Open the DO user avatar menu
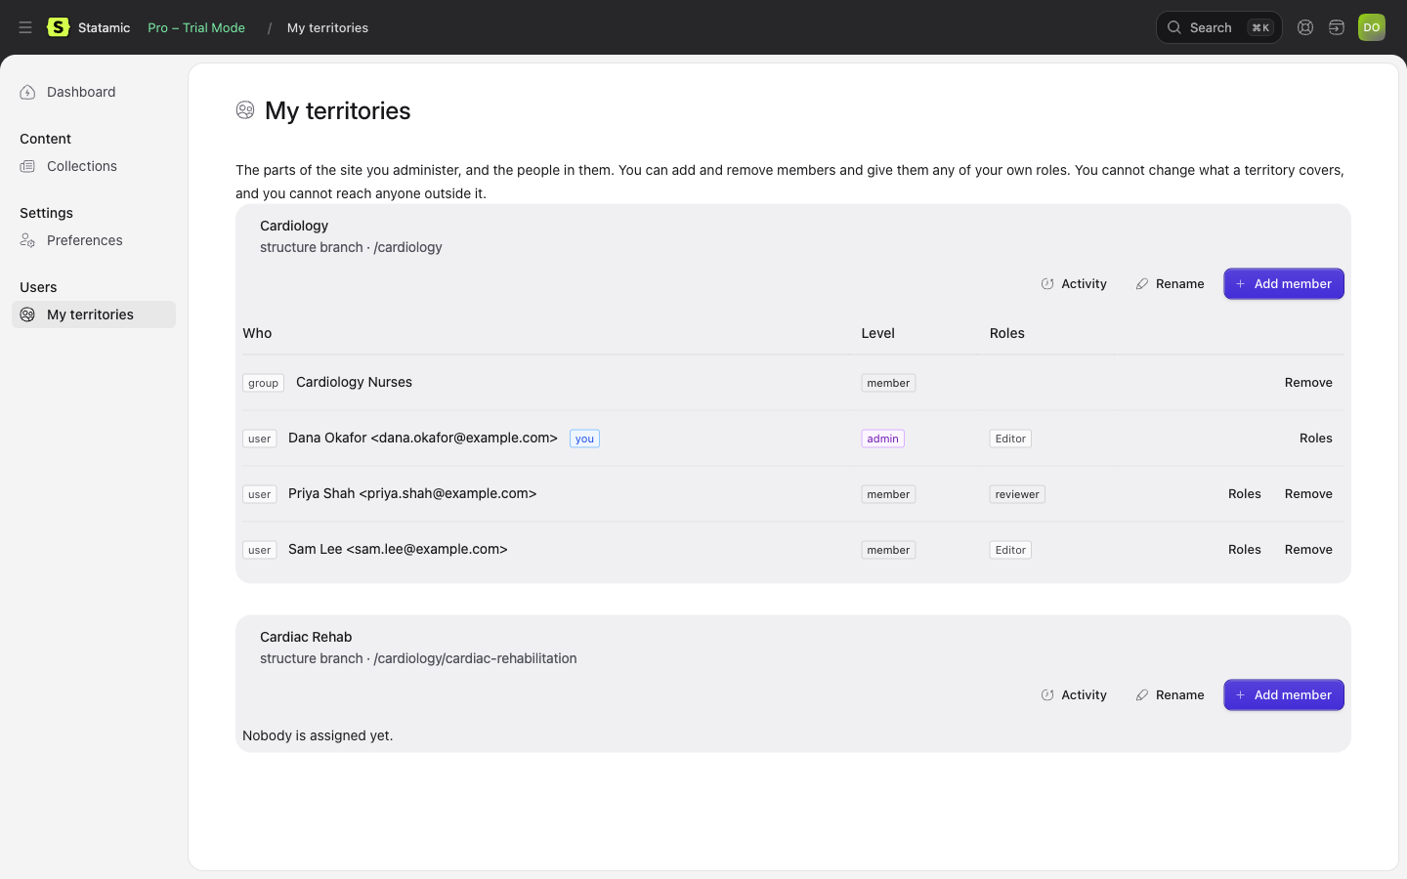This screenshot has height=879, width=1407. (1372, 27)
